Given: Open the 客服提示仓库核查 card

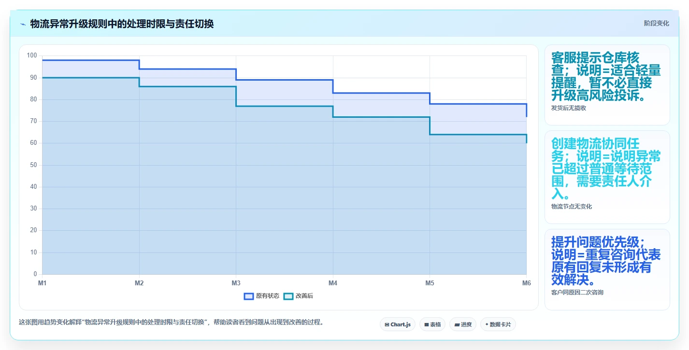Looking at the screenshot, I should point(607,85).
